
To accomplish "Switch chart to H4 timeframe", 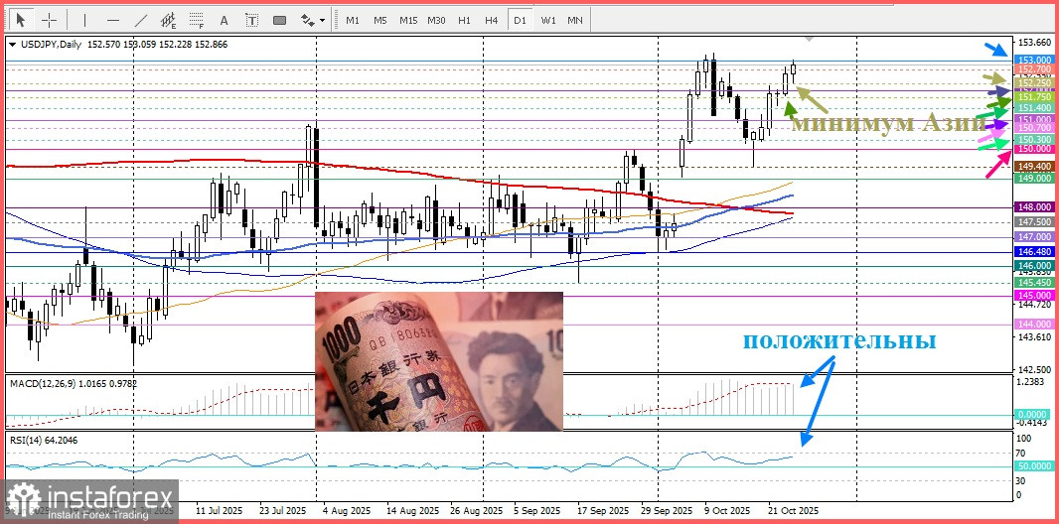I will [x=491, y=20].
